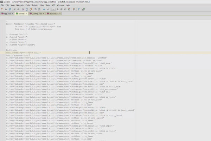Click the Synchronize refresh icon
The height and width of the screenshot is (141, 211).
coord(10,9)
